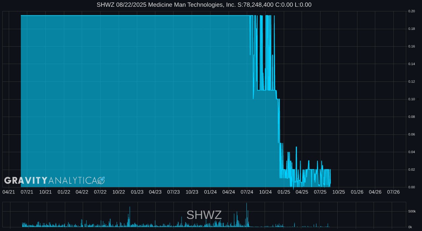Screen dimensions: 422x231
Task: Click the 01/26 date axis label
Action: 357,192
